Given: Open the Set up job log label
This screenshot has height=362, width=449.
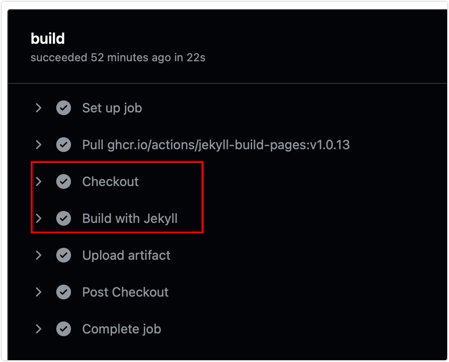Looking at the screenshot, I should pos(112,108).
